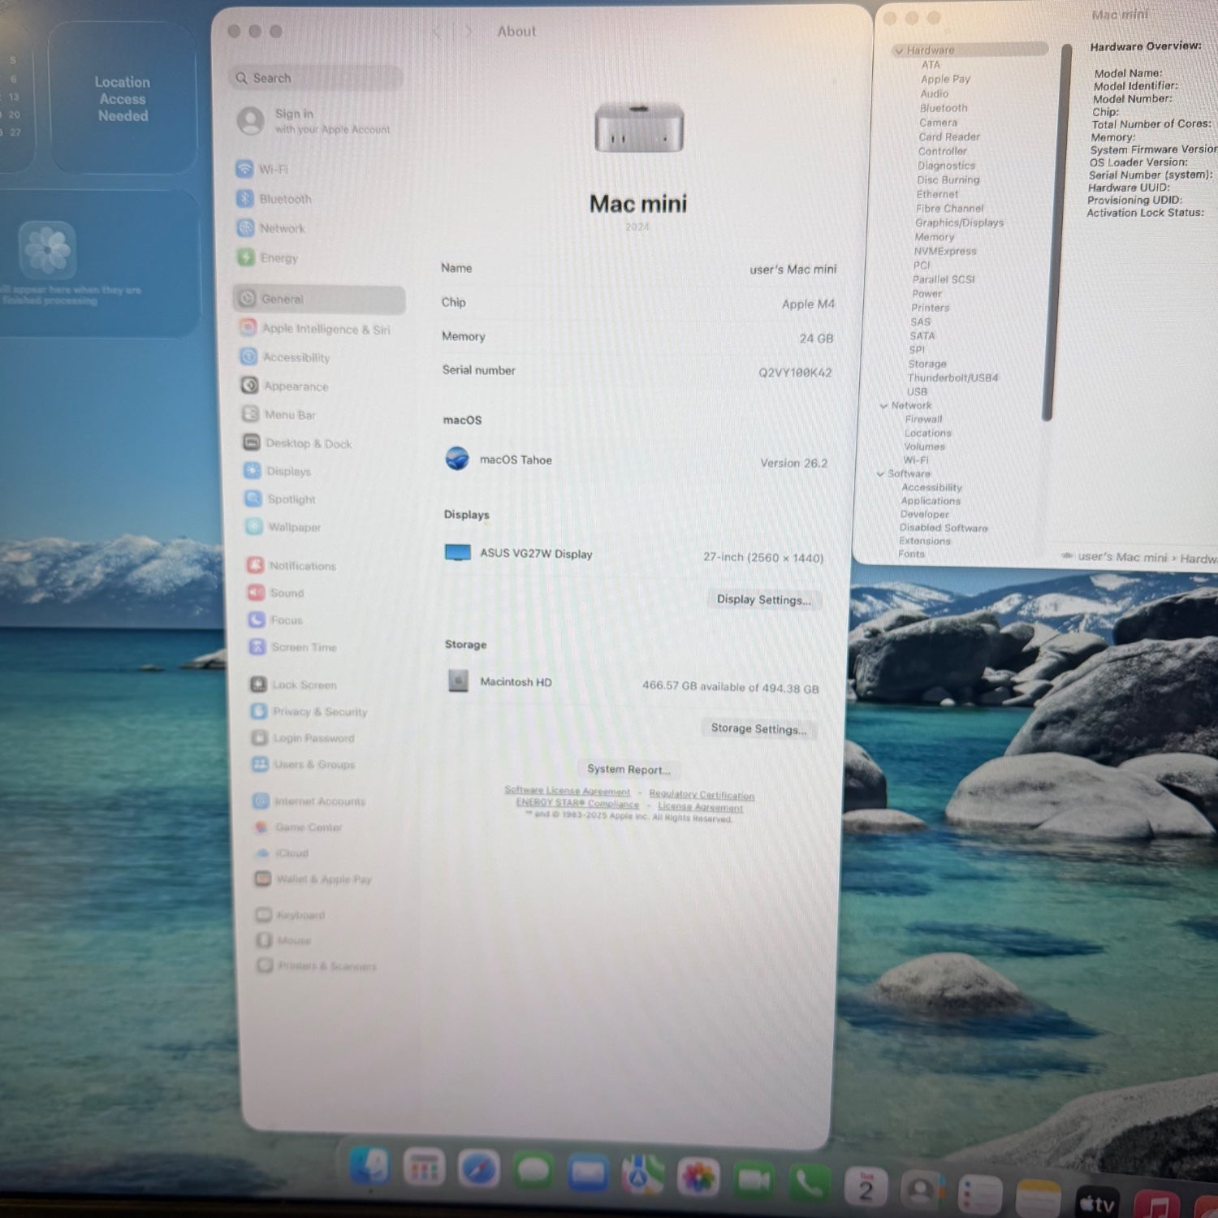
Task: Go forward using the right chevron in About
Action: 469,32
